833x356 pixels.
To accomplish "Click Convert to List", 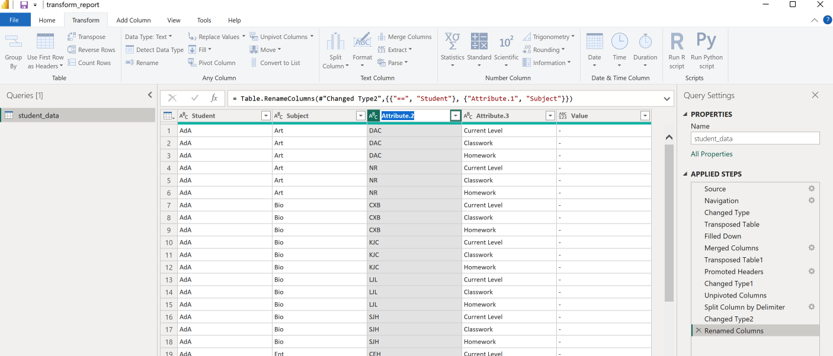I will [x=275, y=63].
